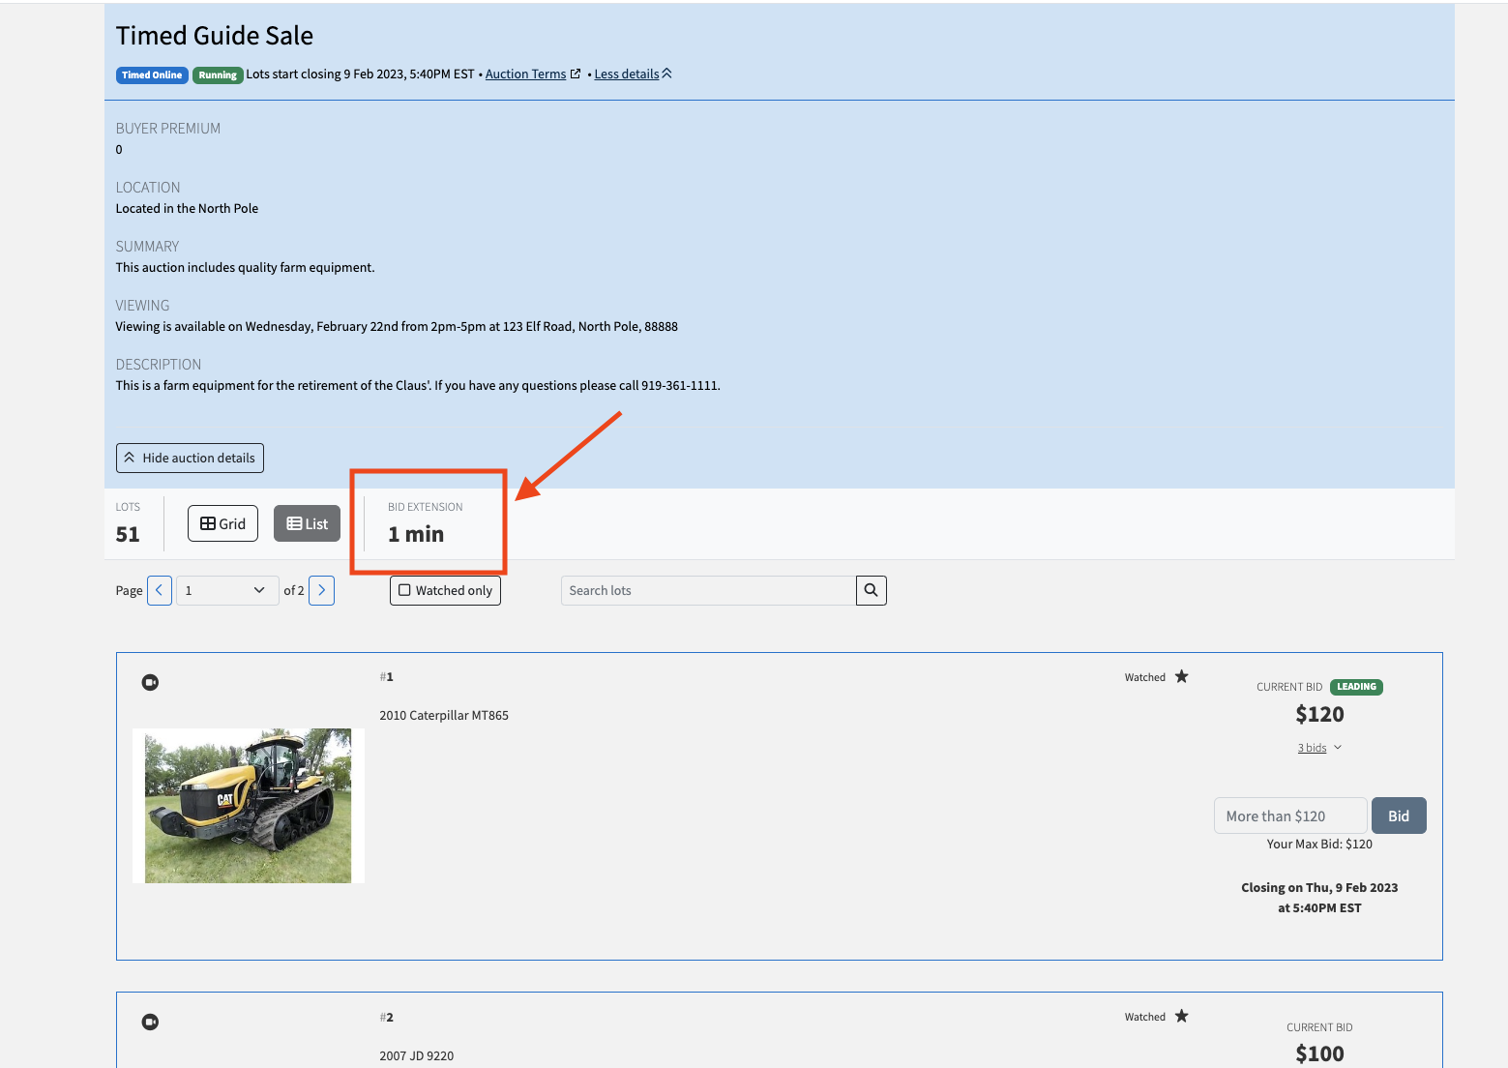The height and width of the screenshot is (1068, 1508).
Task: Click the search magnifier icon
Action: (x=871, y=590)
